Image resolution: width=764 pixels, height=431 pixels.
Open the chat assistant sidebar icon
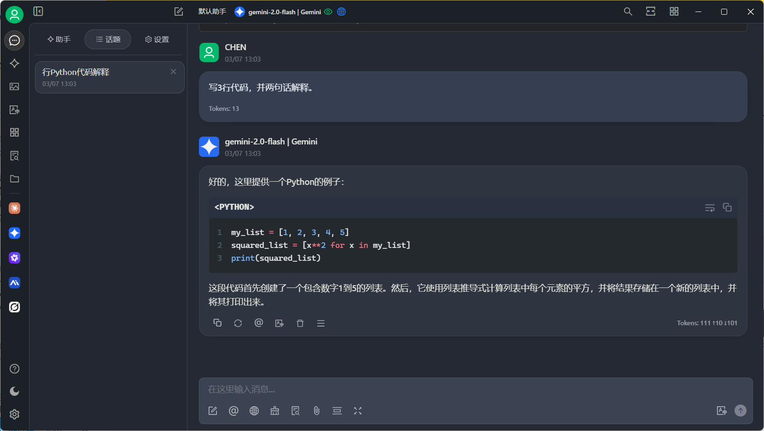(x=14, y=40)
